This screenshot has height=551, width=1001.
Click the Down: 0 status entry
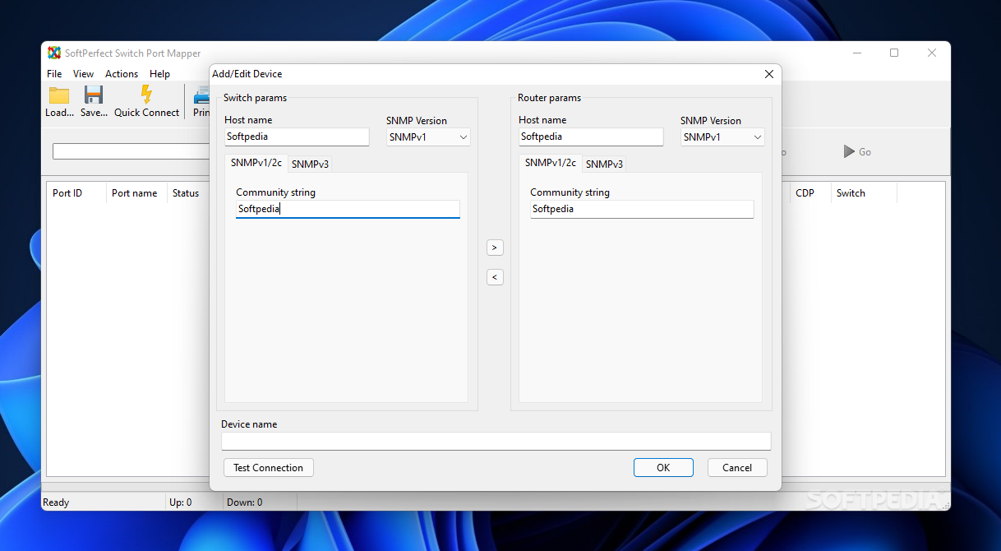click(245, 502)
